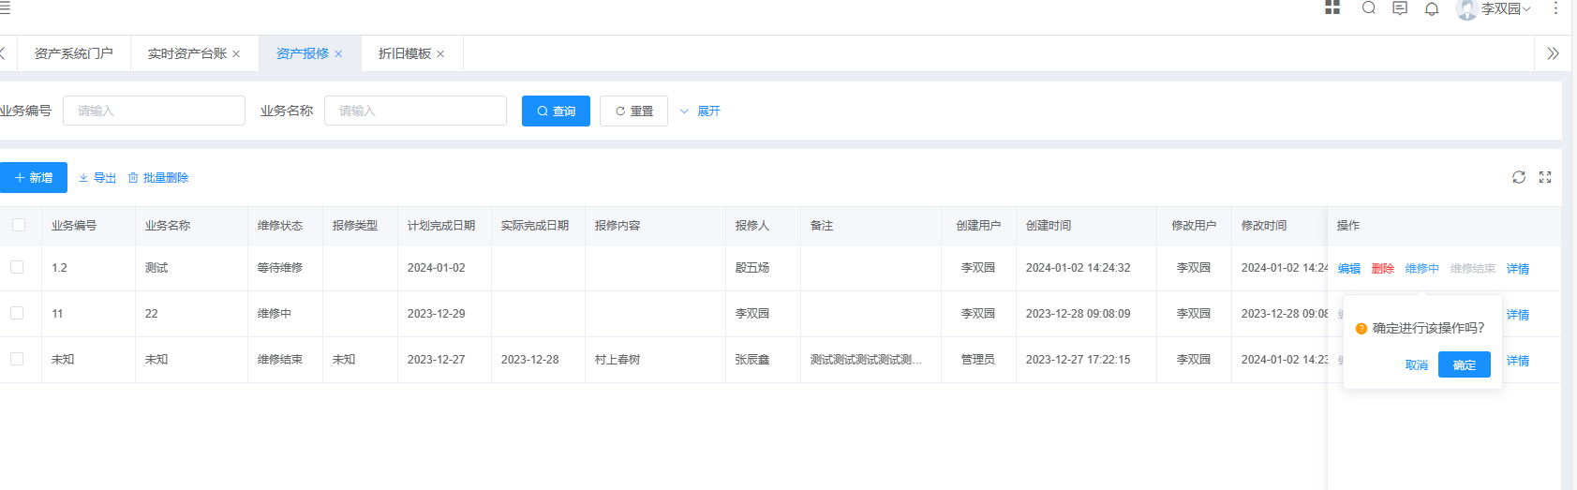Switch to the 折旧模板 tab
1577x490 pixels.
[x=404, y=53]
